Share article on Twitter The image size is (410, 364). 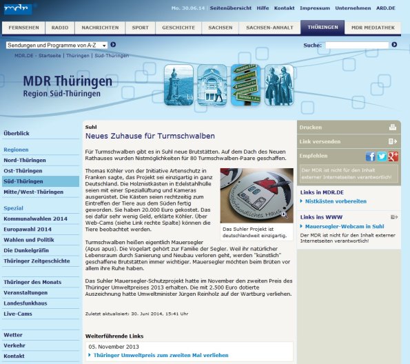(382, 156)
